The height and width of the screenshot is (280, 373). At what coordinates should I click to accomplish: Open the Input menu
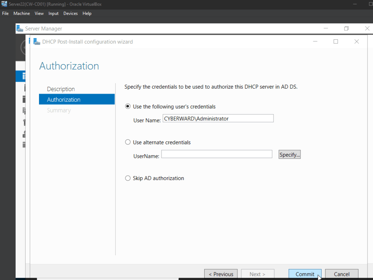pyautogui.click(x=54, y=13)
